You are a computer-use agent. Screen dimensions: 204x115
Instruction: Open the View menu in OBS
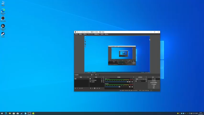point(85,34)
